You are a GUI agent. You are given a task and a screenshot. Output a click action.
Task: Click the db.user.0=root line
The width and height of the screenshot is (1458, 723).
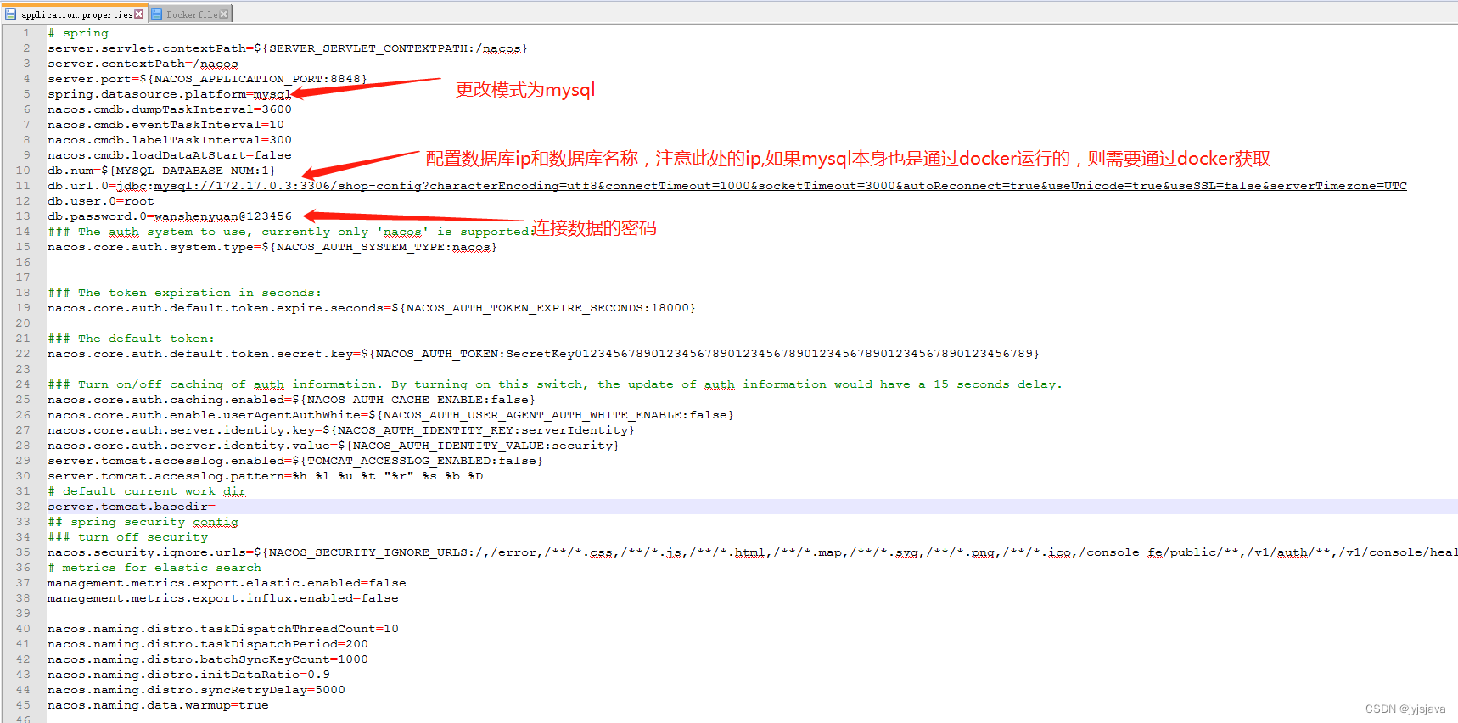coord(101,201)
